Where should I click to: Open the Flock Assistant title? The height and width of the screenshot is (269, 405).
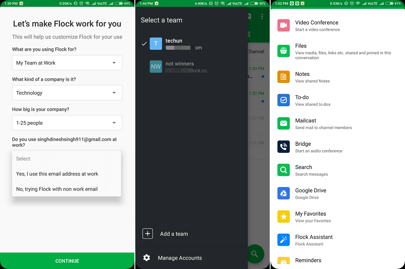point(314,237)
